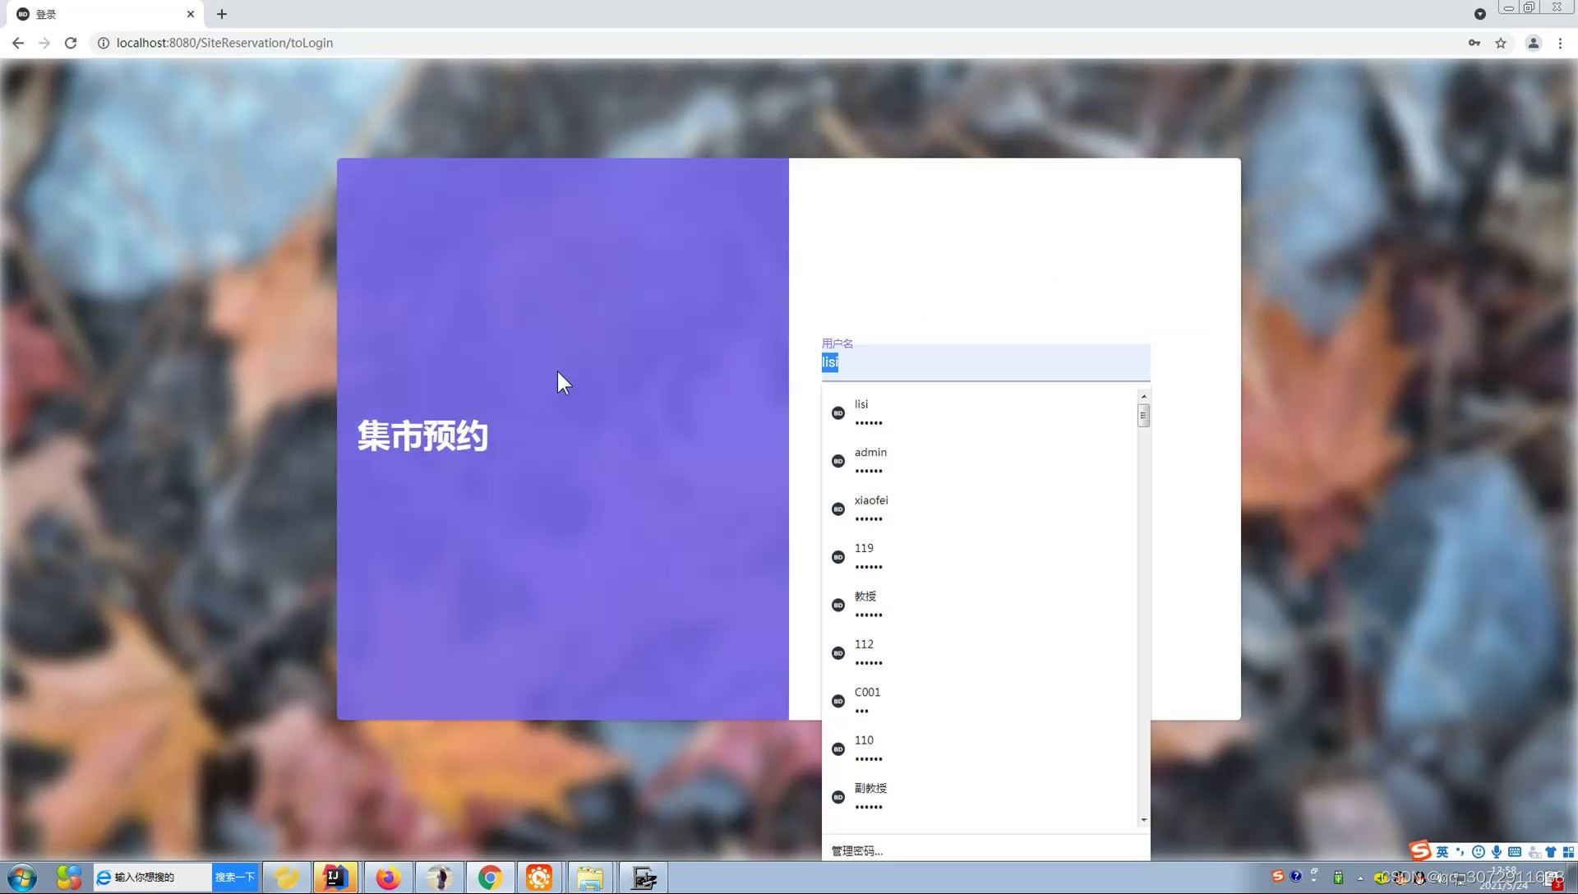
Task: Bookmark this page with the star
Action: (1501, 43)
